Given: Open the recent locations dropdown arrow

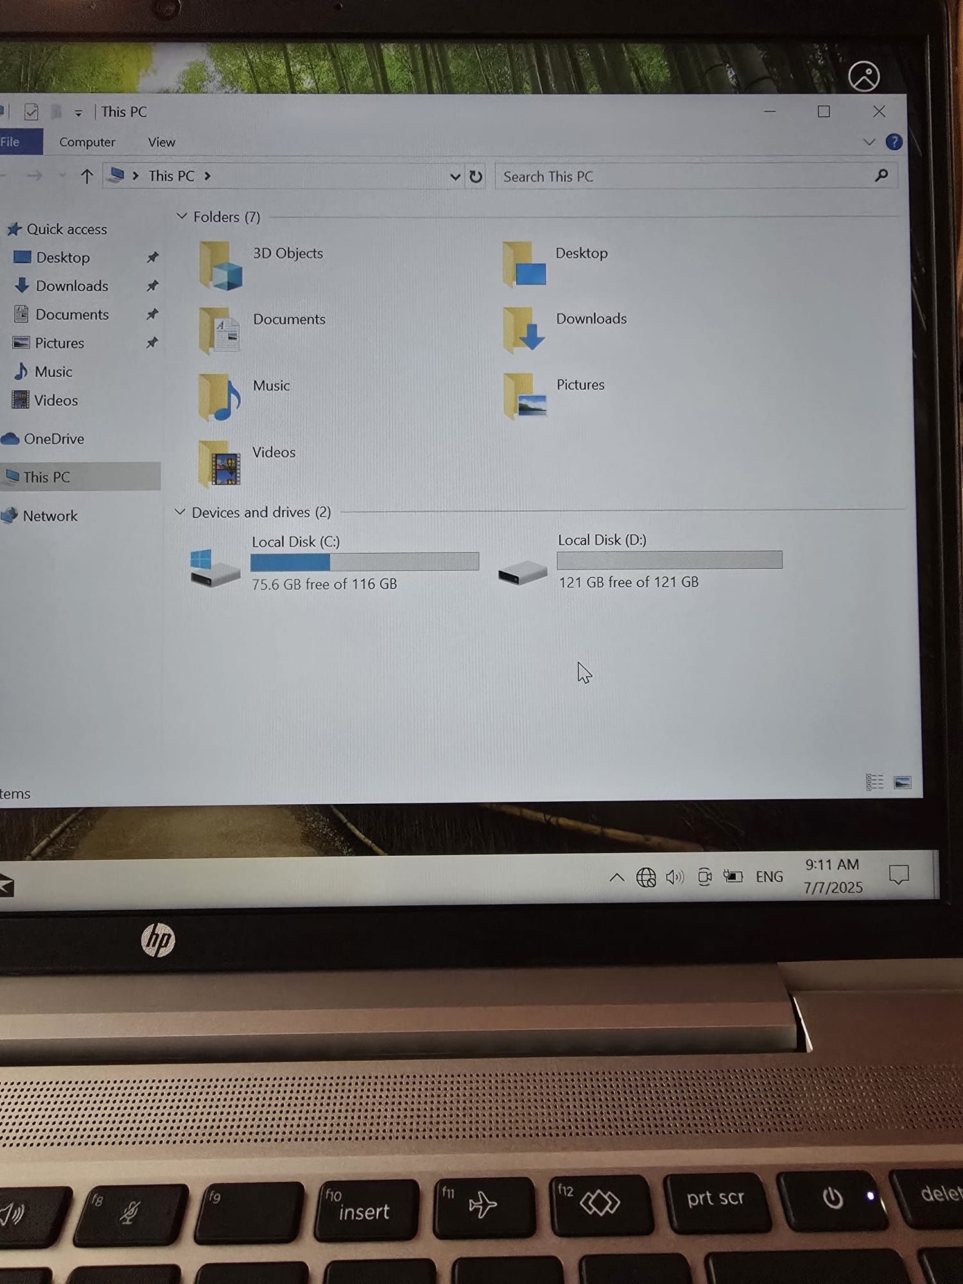Looking at the screenshot, I should coord(62,176).
